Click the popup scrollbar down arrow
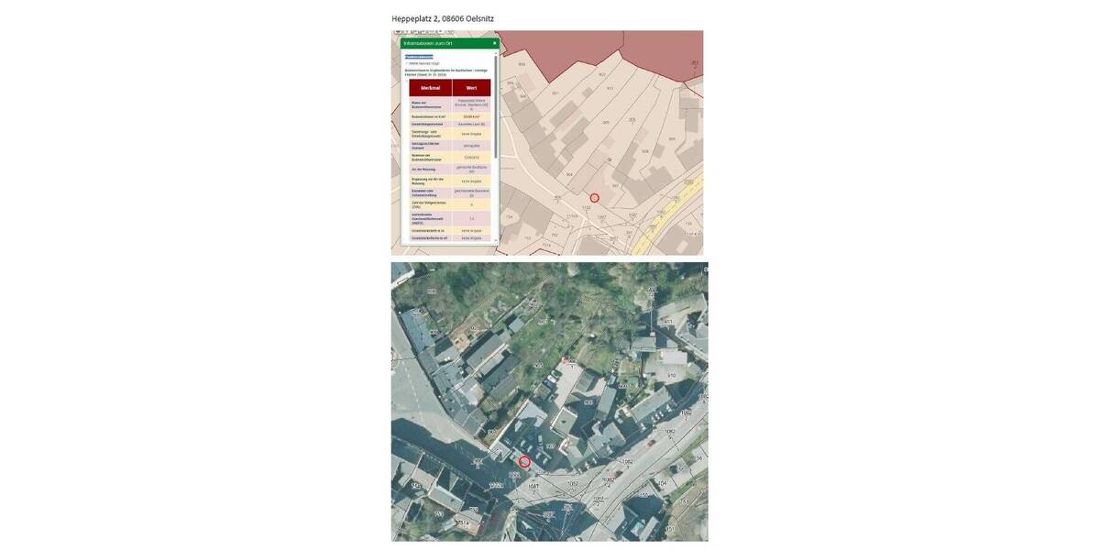This screenshot has height=550, width=1100. point(496,240)
